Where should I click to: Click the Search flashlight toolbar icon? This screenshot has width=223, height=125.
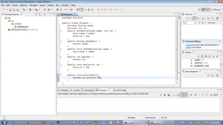[65, 10]
